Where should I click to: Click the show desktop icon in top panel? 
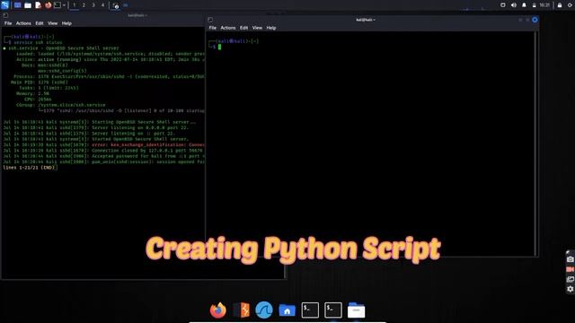[x=17, y=5]
